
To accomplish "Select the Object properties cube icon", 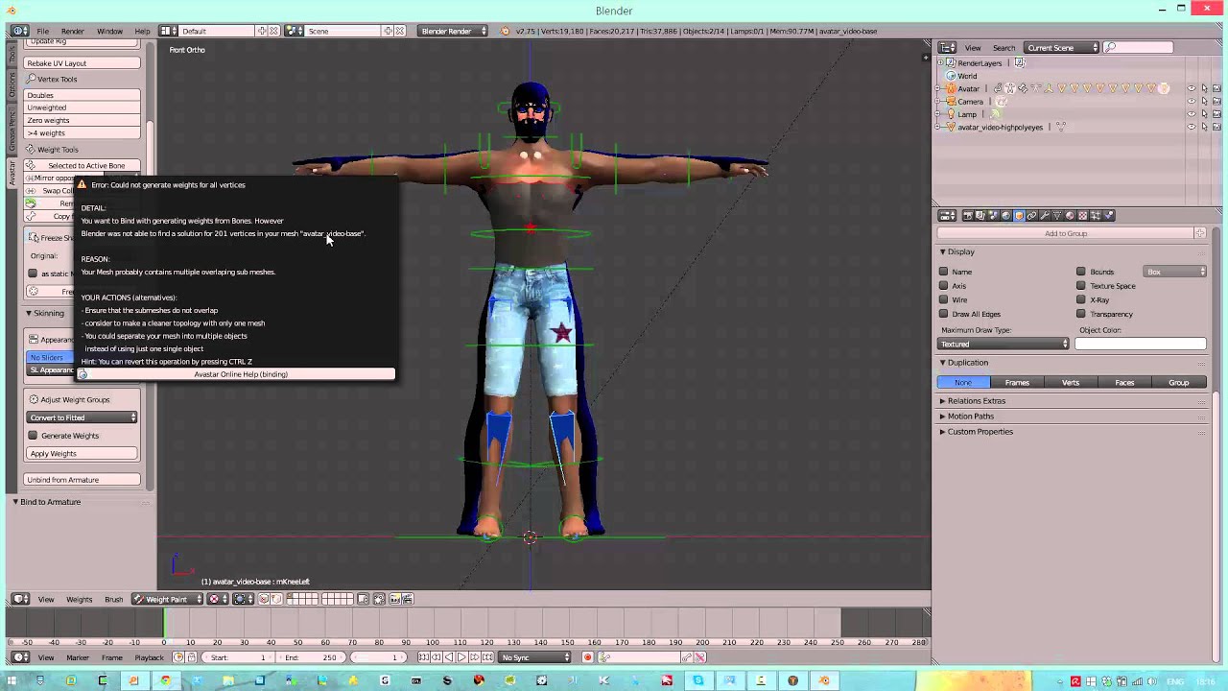I will [1019, 215].
